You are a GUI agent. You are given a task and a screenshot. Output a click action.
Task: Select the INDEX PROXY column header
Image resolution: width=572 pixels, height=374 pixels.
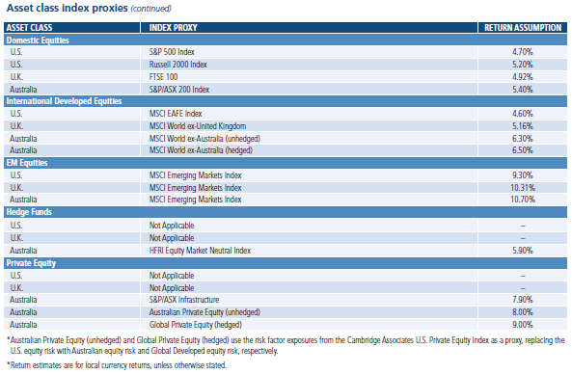[x=309, y=28]
